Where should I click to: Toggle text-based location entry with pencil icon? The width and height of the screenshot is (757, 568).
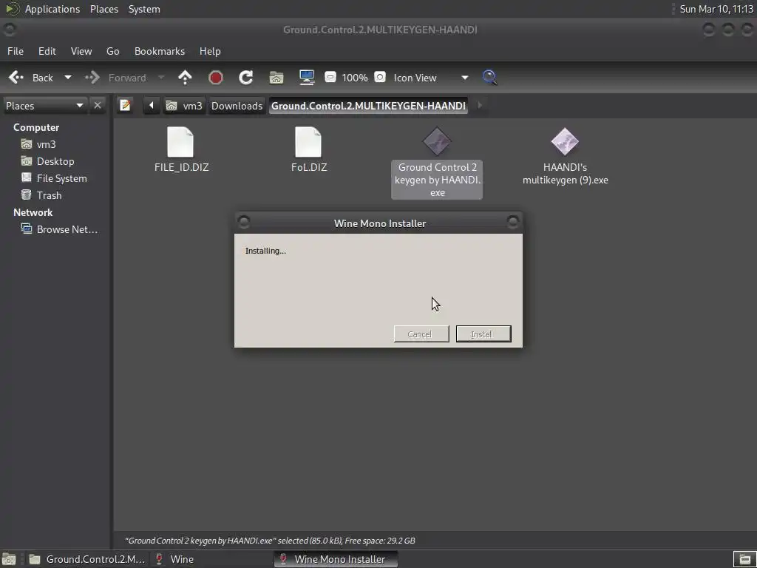click(x=126, y=105)
